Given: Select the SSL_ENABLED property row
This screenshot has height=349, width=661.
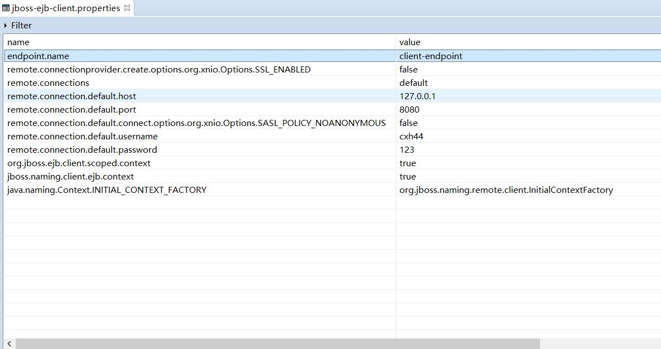Looking at the screenshot, I should (158, 69).
